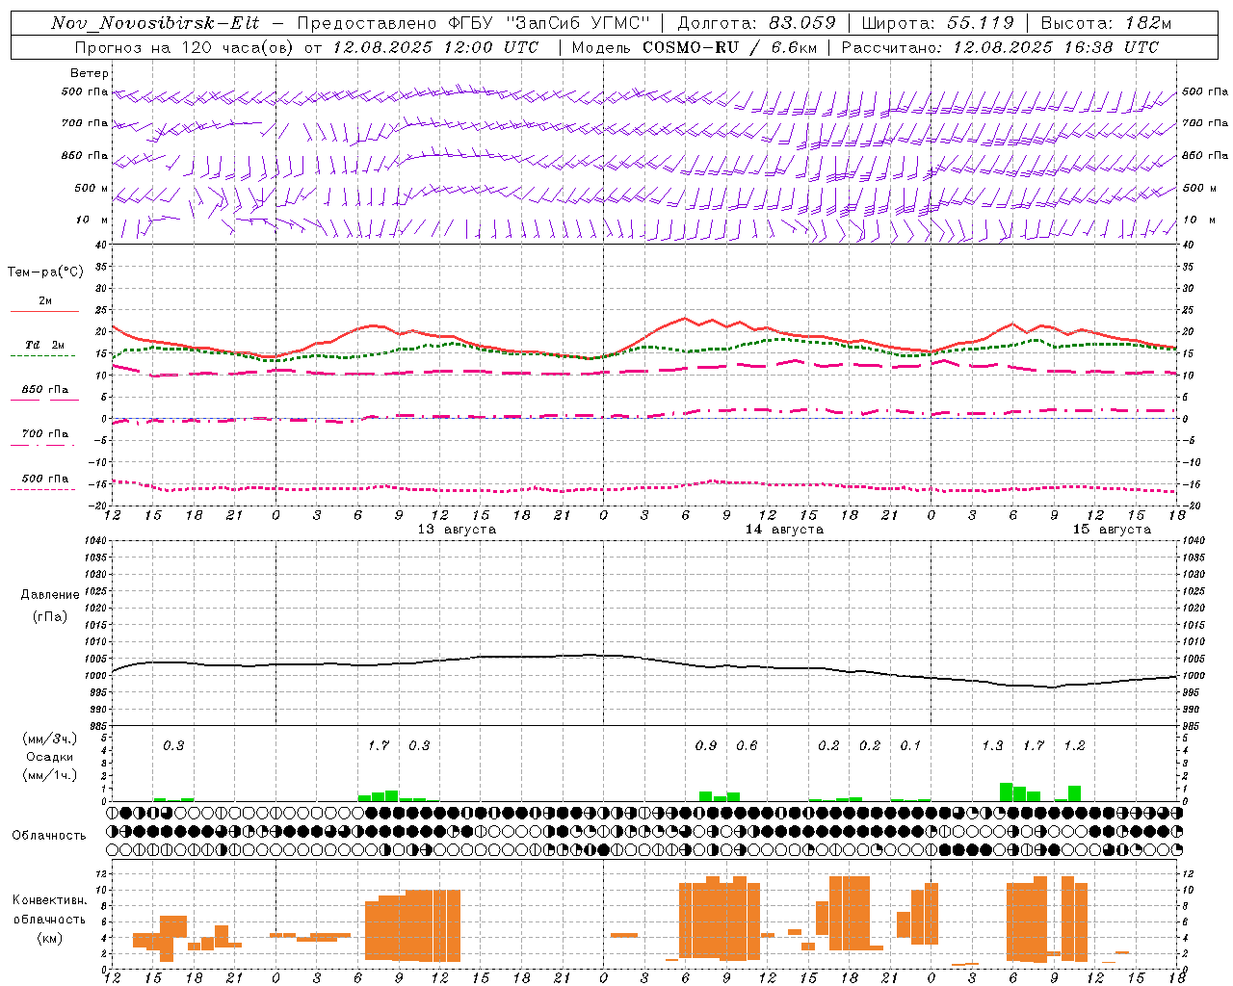Click the station title Nov_Novosibirsk-Elt

click(x=154, y=23)
